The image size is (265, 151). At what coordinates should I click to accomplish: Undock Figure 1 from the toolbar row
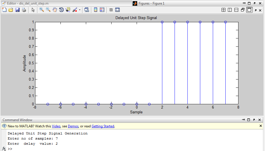click(256, 10)
